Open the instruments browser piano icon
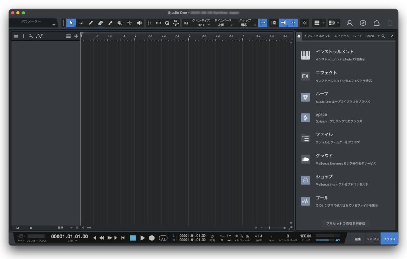407x259 pixels. coord(305,55)
